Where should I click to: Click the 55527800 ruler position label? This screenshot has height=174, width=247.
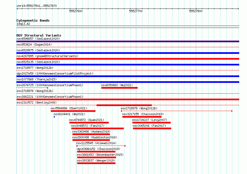point(196,11)
